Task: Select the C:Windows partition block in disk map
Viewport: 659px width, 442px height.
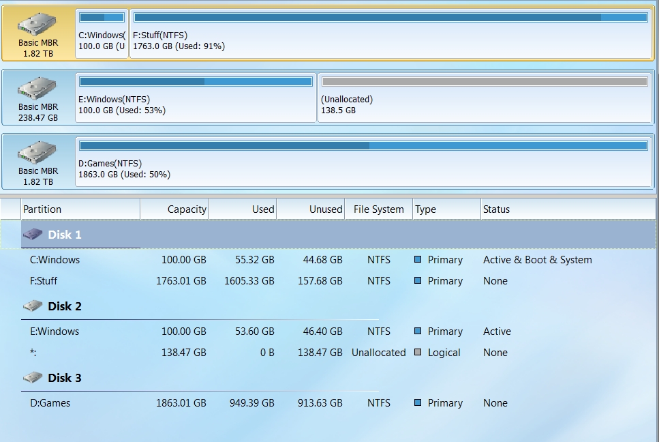Action: (x=102, y=33)
